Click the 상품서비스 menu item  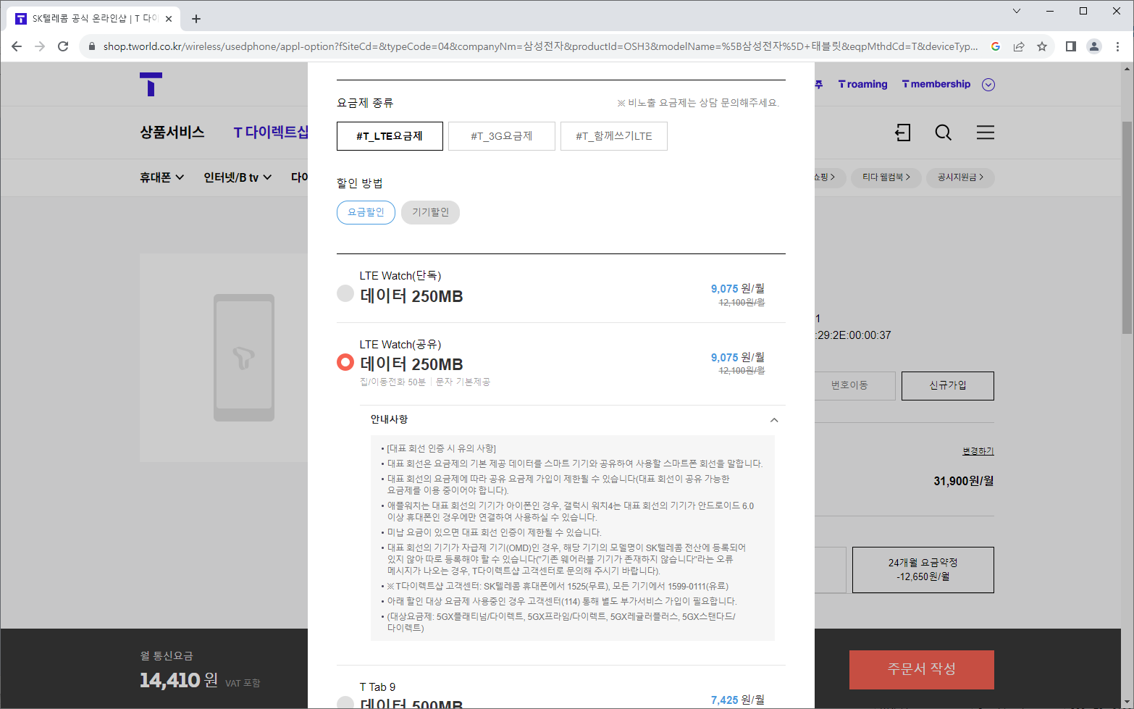click(172, 133)
